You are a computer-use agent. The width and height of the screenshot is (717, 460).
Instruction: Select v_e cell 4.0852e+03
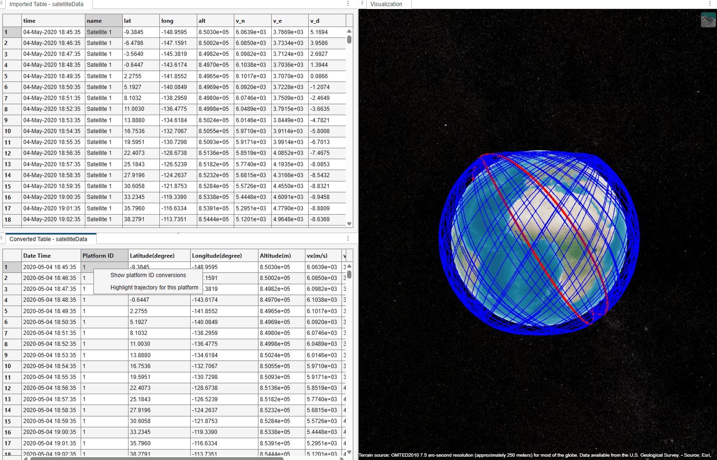290,153
